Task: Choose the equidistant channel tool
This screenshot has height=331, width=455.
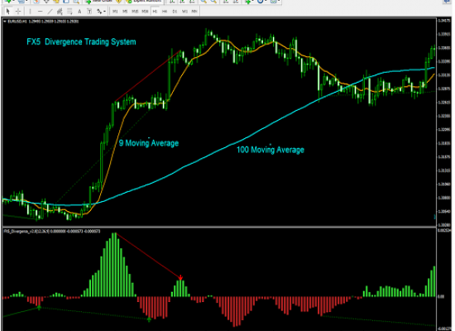Action: pos(60,12)
